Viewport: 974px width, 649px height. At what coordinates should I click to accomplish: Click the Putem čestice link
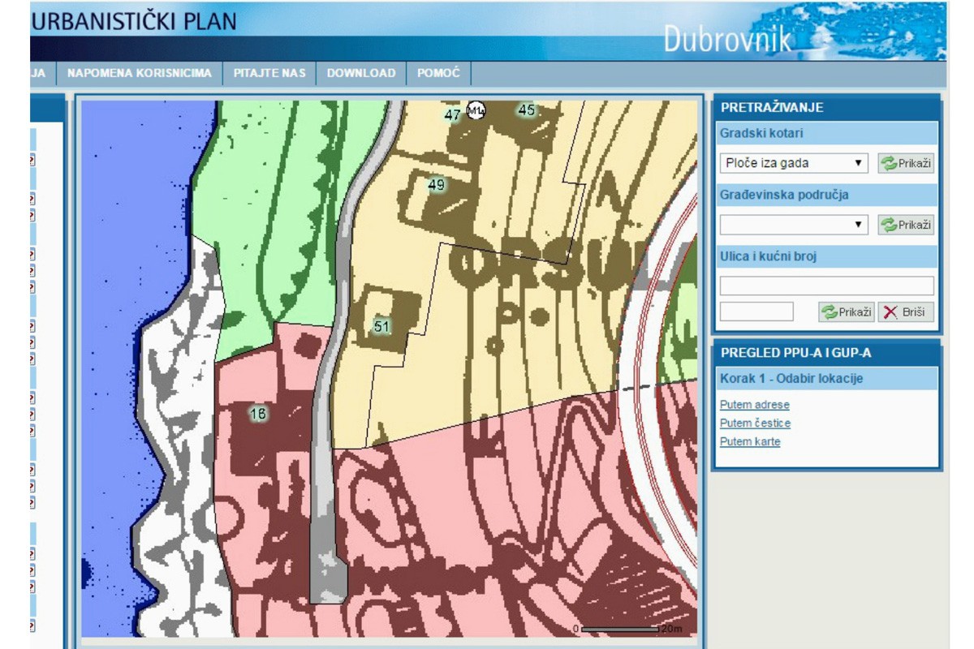tap(755, 423)
